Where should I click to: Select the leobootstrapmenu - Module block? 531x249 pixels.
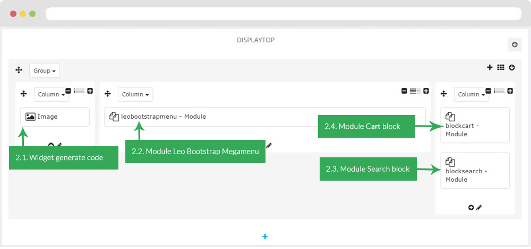coord(265,117)
